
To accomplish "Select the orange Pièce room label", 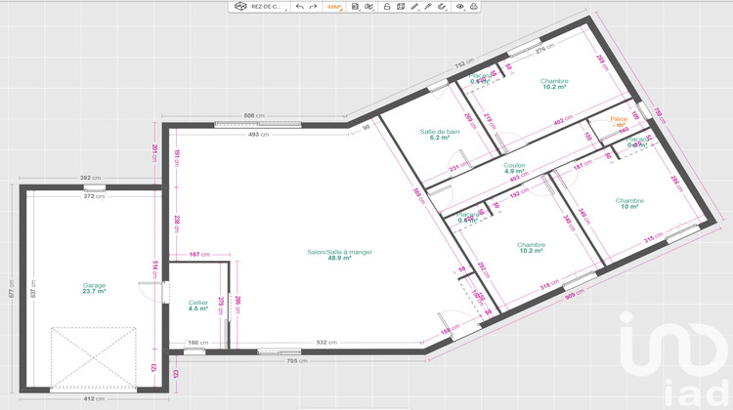I will [618, 121].
